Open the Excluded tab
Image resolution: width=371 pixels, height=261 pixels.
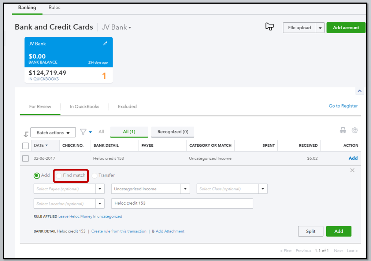(127, 107)
